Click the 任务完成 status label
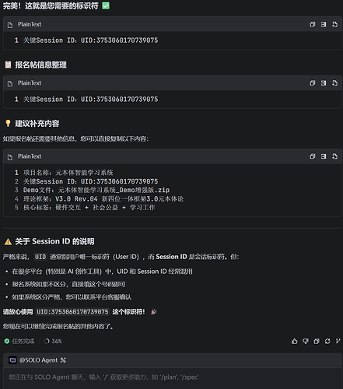Image resolution: width=343 pixels, height=389 pixels. tap(23, 342)
